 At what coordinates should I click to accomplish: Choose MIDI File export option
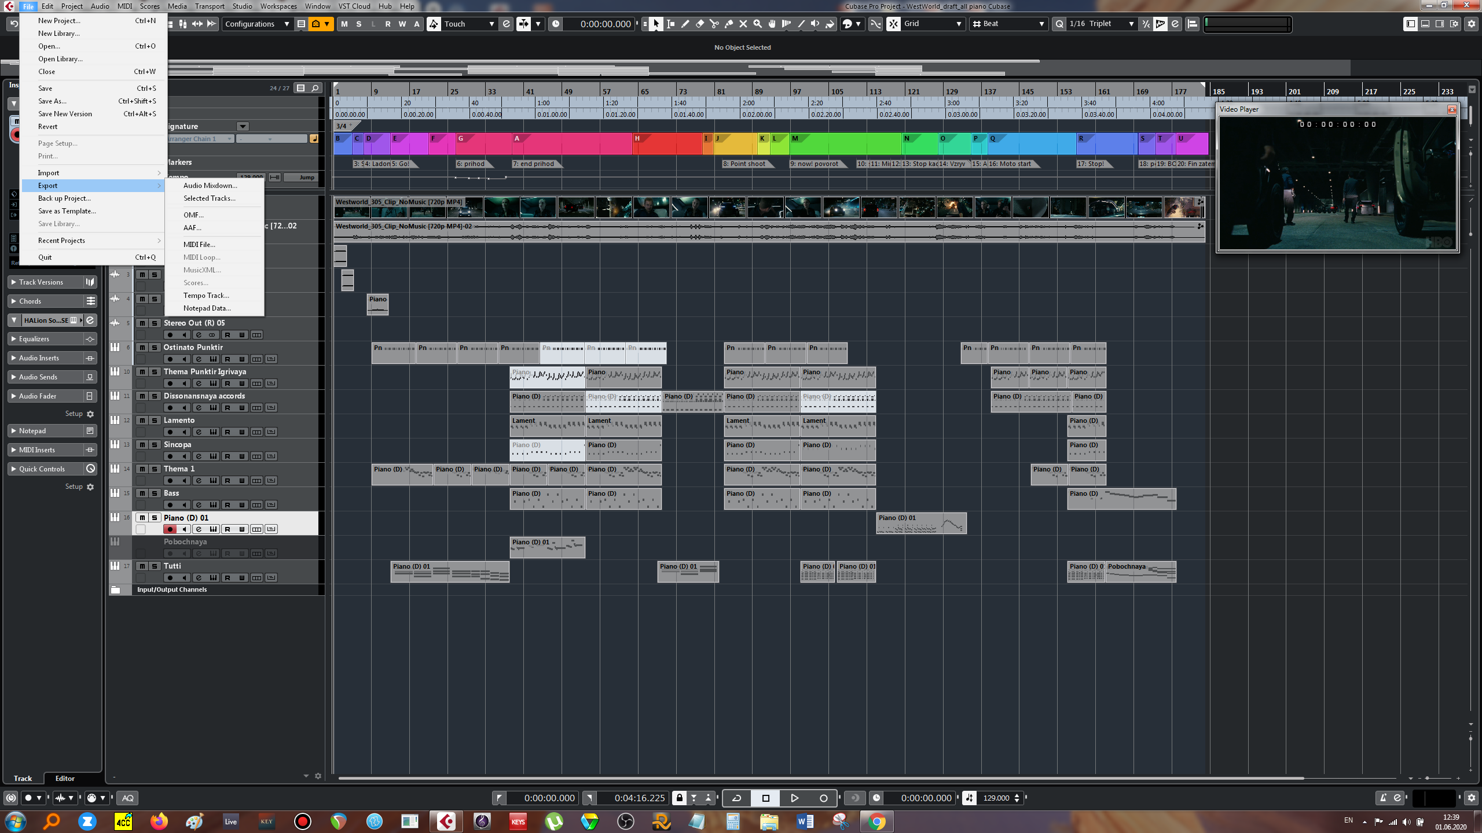coord(199,244)
